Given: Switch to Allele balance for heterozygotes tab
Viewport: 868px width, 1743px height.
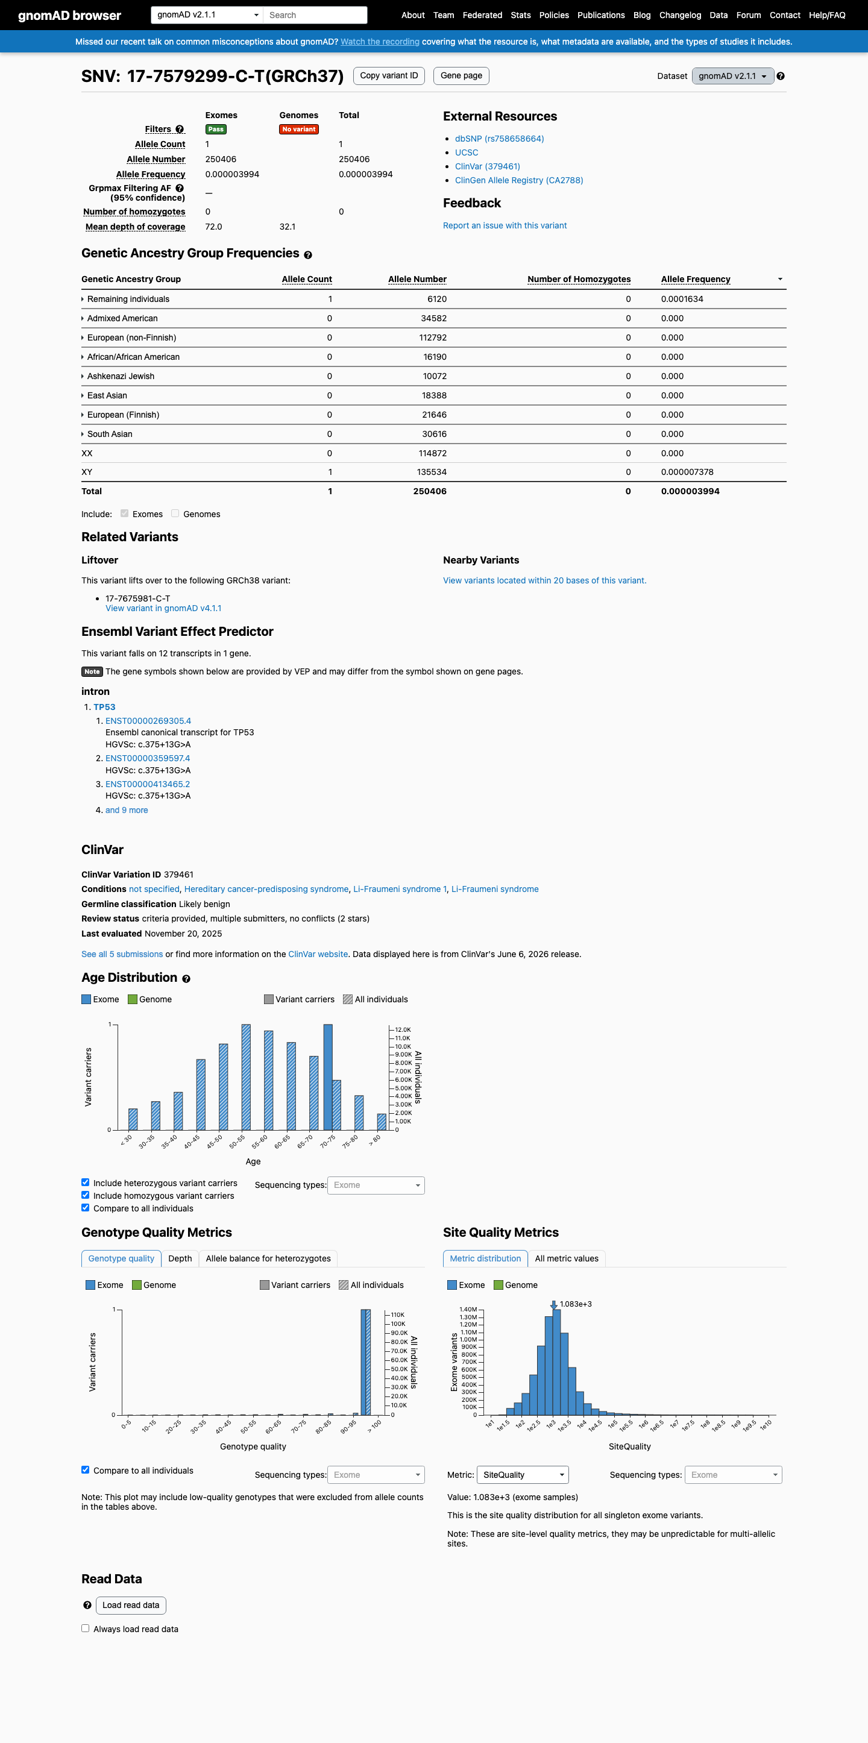Looking at the screenshot, I should coord(268,1258).
